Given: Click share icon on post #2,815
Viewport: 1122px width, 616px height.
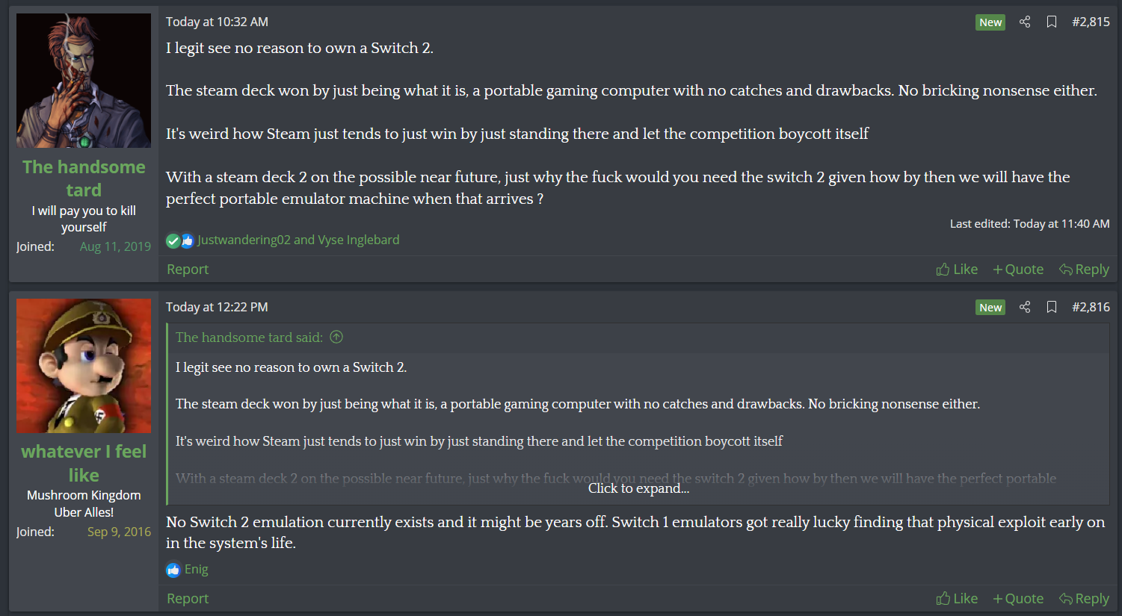Looking at the screenshot, I should click(x=1025, y=22).
